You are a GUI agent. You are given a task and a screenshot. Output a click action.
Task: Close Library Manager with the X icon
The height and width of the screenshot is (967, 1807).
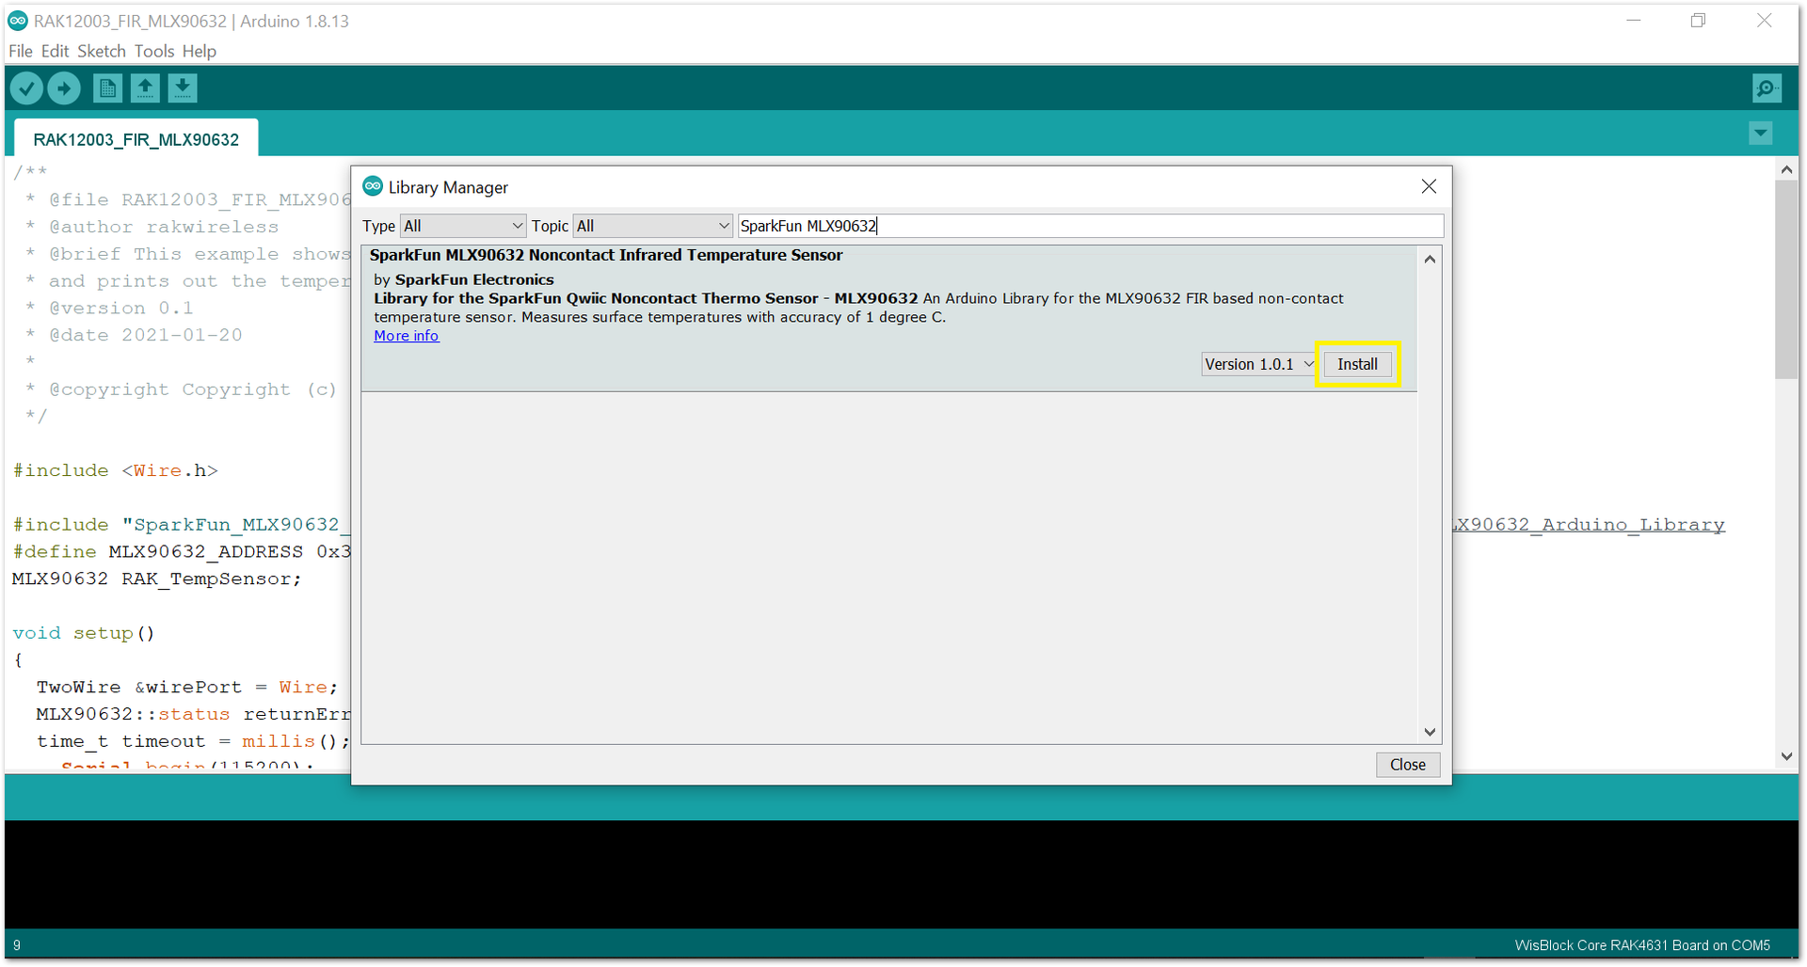[1429, 186]
